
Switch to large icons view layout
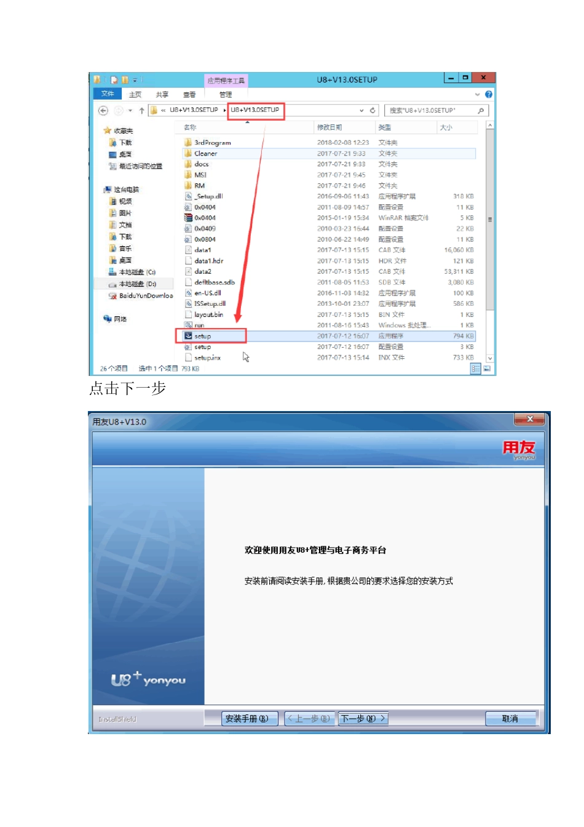click(x=487, y=369)
